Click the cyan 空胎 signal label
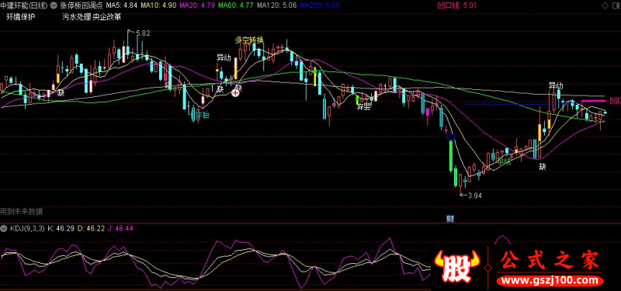Viewport: 621px width, 291px height. click(x=203, y=116)
